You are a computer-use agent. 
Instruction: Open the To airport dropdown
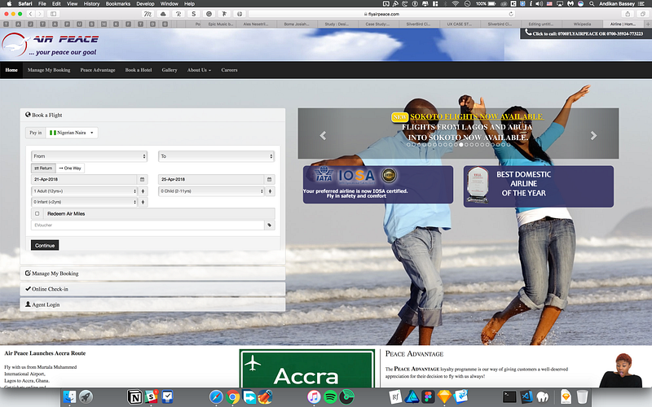click(x=216, y=156)
